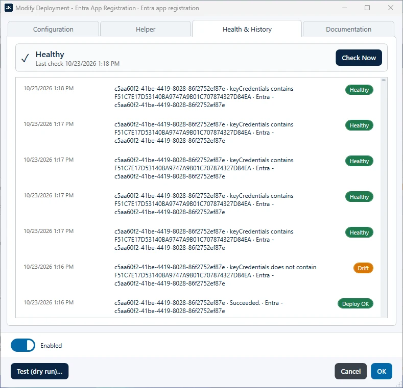Click the Check Now button
Screen dimensions: 403x388
(359, 58)
